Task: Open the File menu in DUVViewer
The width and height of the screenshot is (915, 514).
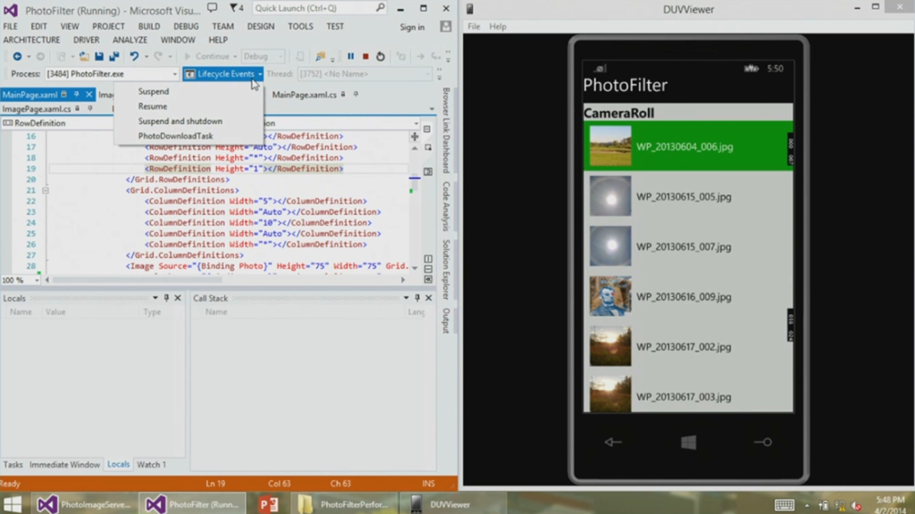Action: pyautogui.click(x=474, y=26)
